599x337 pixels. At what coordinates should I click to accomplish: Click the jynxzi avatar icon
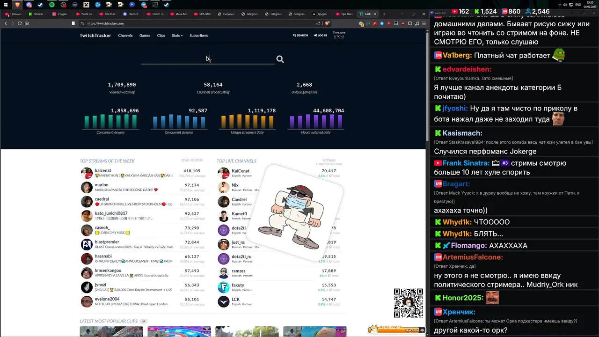pos(87,287)
